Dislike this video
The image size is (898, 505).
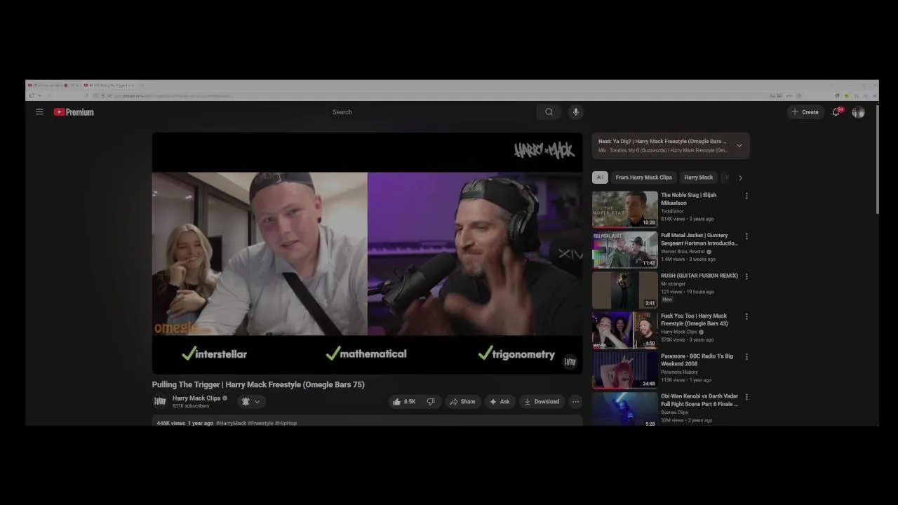coord(431,401)
